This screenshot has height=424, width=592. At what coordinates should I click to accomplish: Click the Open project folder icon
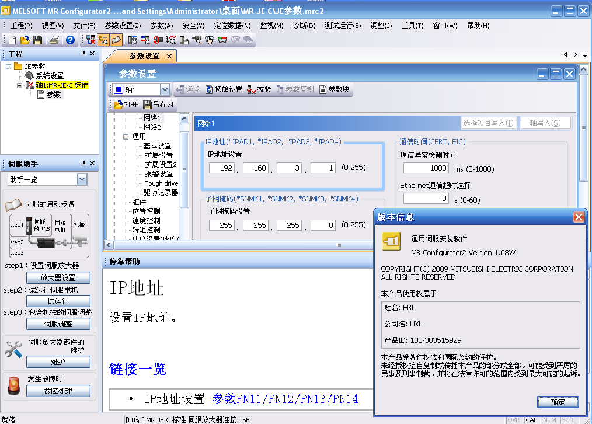[25, 40]
